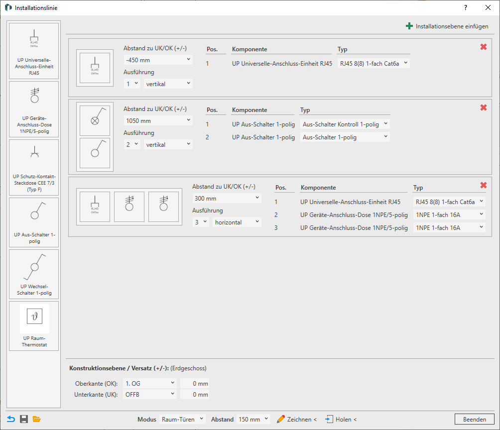Delete the 300 mm installation level
The height and width of the screenshot is (430, 500).
[x=484, y=185]
